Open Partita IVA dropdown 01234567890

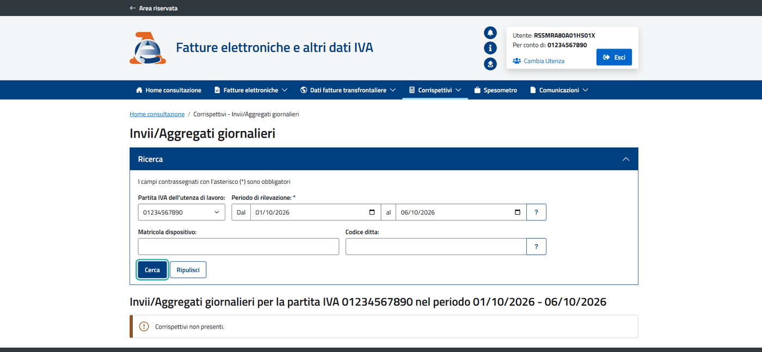(181, 212)
